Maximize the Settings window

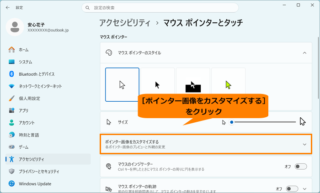coord(298,5)
